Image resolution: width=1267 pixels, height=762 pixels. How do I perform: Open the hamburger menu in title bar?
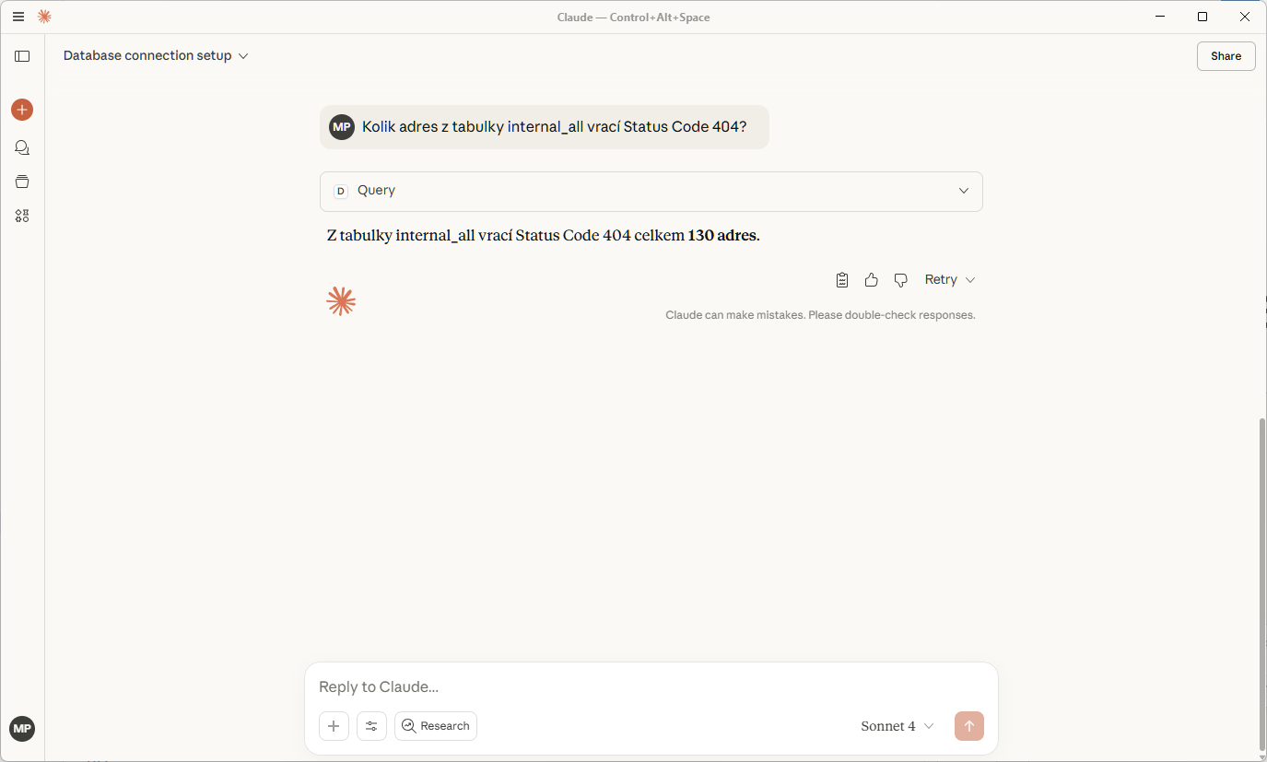point(18,17)
